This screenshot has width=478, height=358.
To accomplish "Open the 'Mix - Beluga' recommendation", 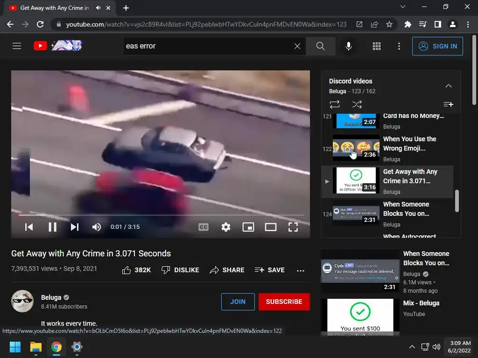I will [422, 303].
